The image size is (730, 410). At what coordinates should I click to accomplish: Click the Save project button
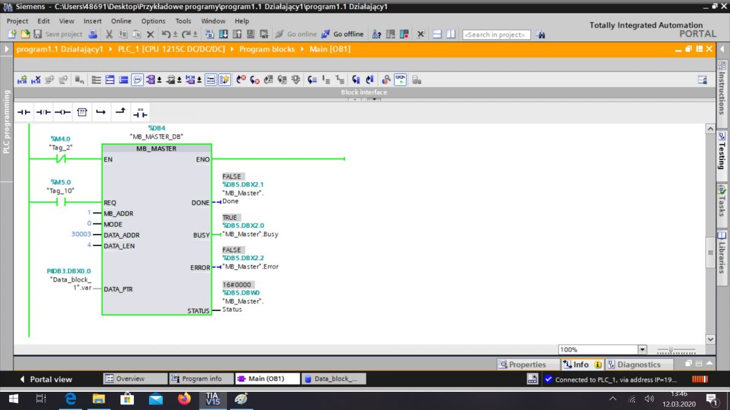(58, 34)
